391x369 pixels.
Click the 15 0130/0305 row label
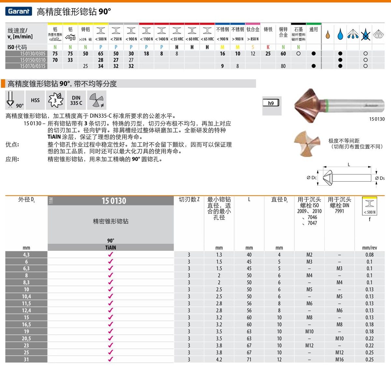(26, 53)
